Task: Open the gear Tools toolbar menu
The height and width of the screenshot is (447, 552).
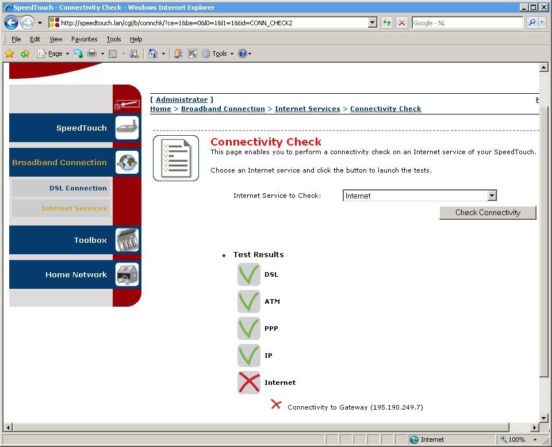Action: pyautogui.click(x=217, y=54)
